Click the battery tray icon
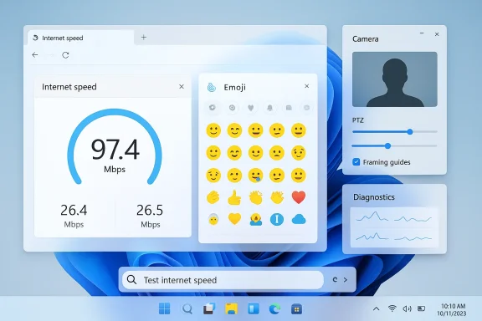 [421, 308]
